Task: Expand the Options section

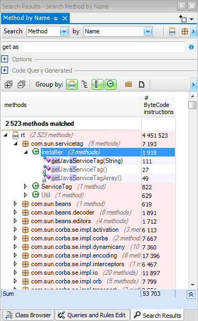Action: point(4,59)
